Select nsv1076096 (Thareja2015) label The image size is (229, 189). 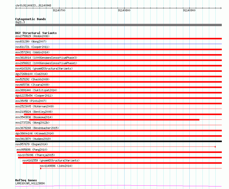pyautogui.click(x=36, y=155)
